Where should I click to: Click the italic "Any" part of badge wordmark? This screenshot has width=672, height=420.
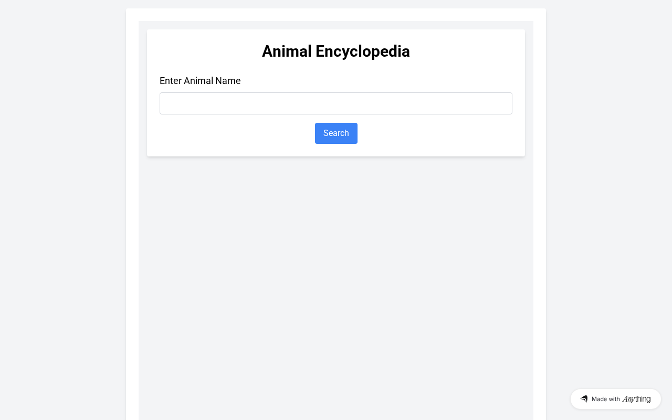click(628, 399)
